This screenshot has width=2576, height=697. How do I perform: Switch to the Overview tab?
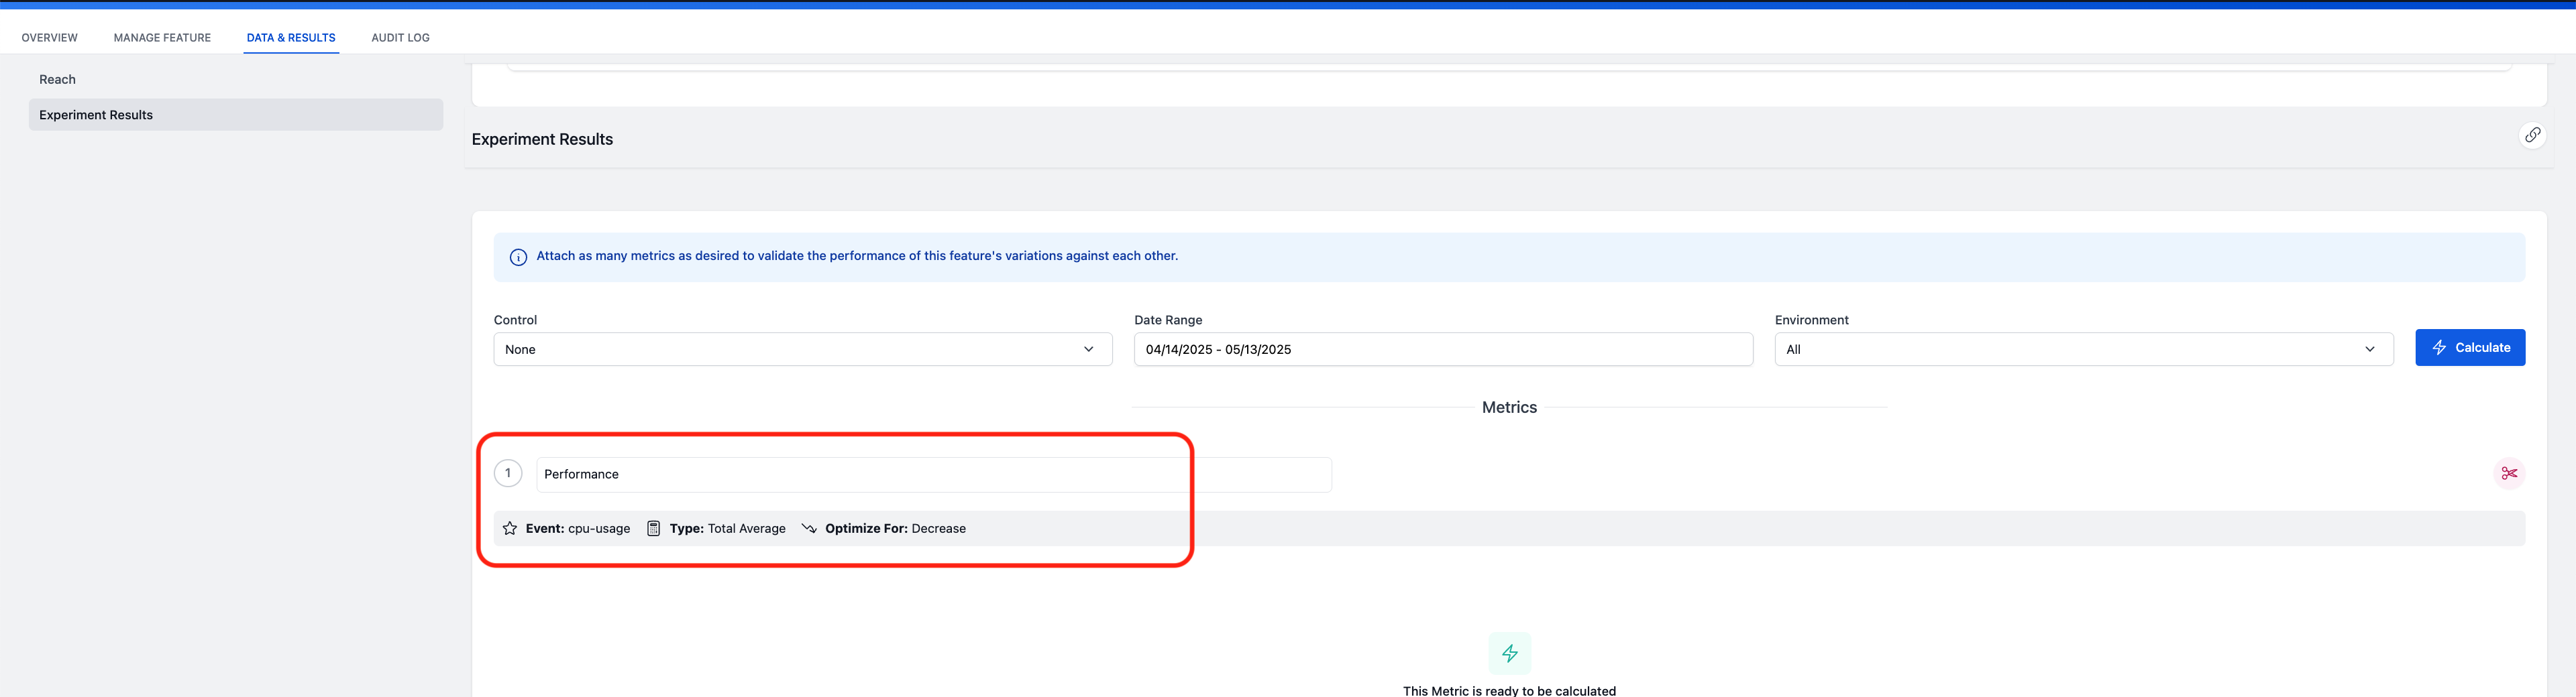pos(49,37)
